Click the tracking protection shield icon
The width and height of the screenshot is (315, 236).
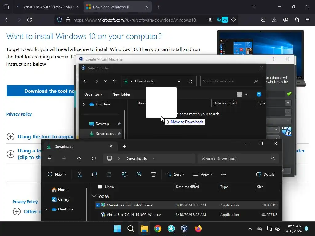(59, 20)
